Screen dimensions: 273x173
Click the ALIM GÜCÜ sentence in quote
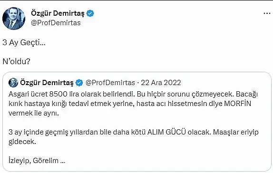pos(110,132)
